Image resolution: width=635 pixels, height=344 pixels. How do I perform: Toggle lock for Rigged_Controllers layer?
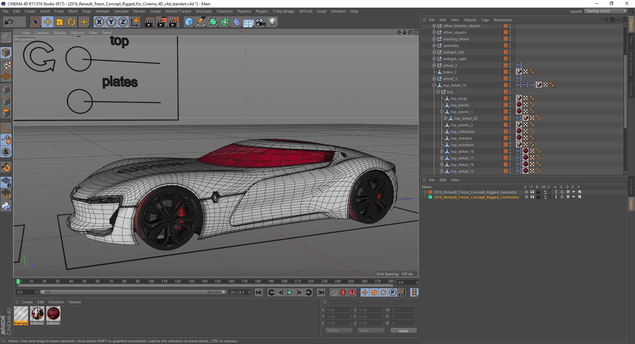549,197
